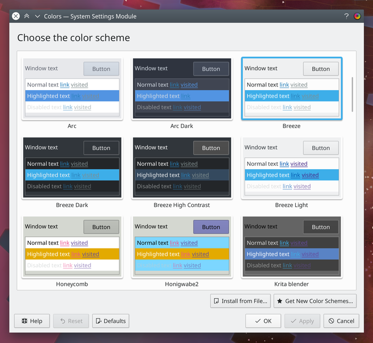Pick the Honigwabe2 color scheme
This screenshot has width=373, height=343.
[182, 247]
